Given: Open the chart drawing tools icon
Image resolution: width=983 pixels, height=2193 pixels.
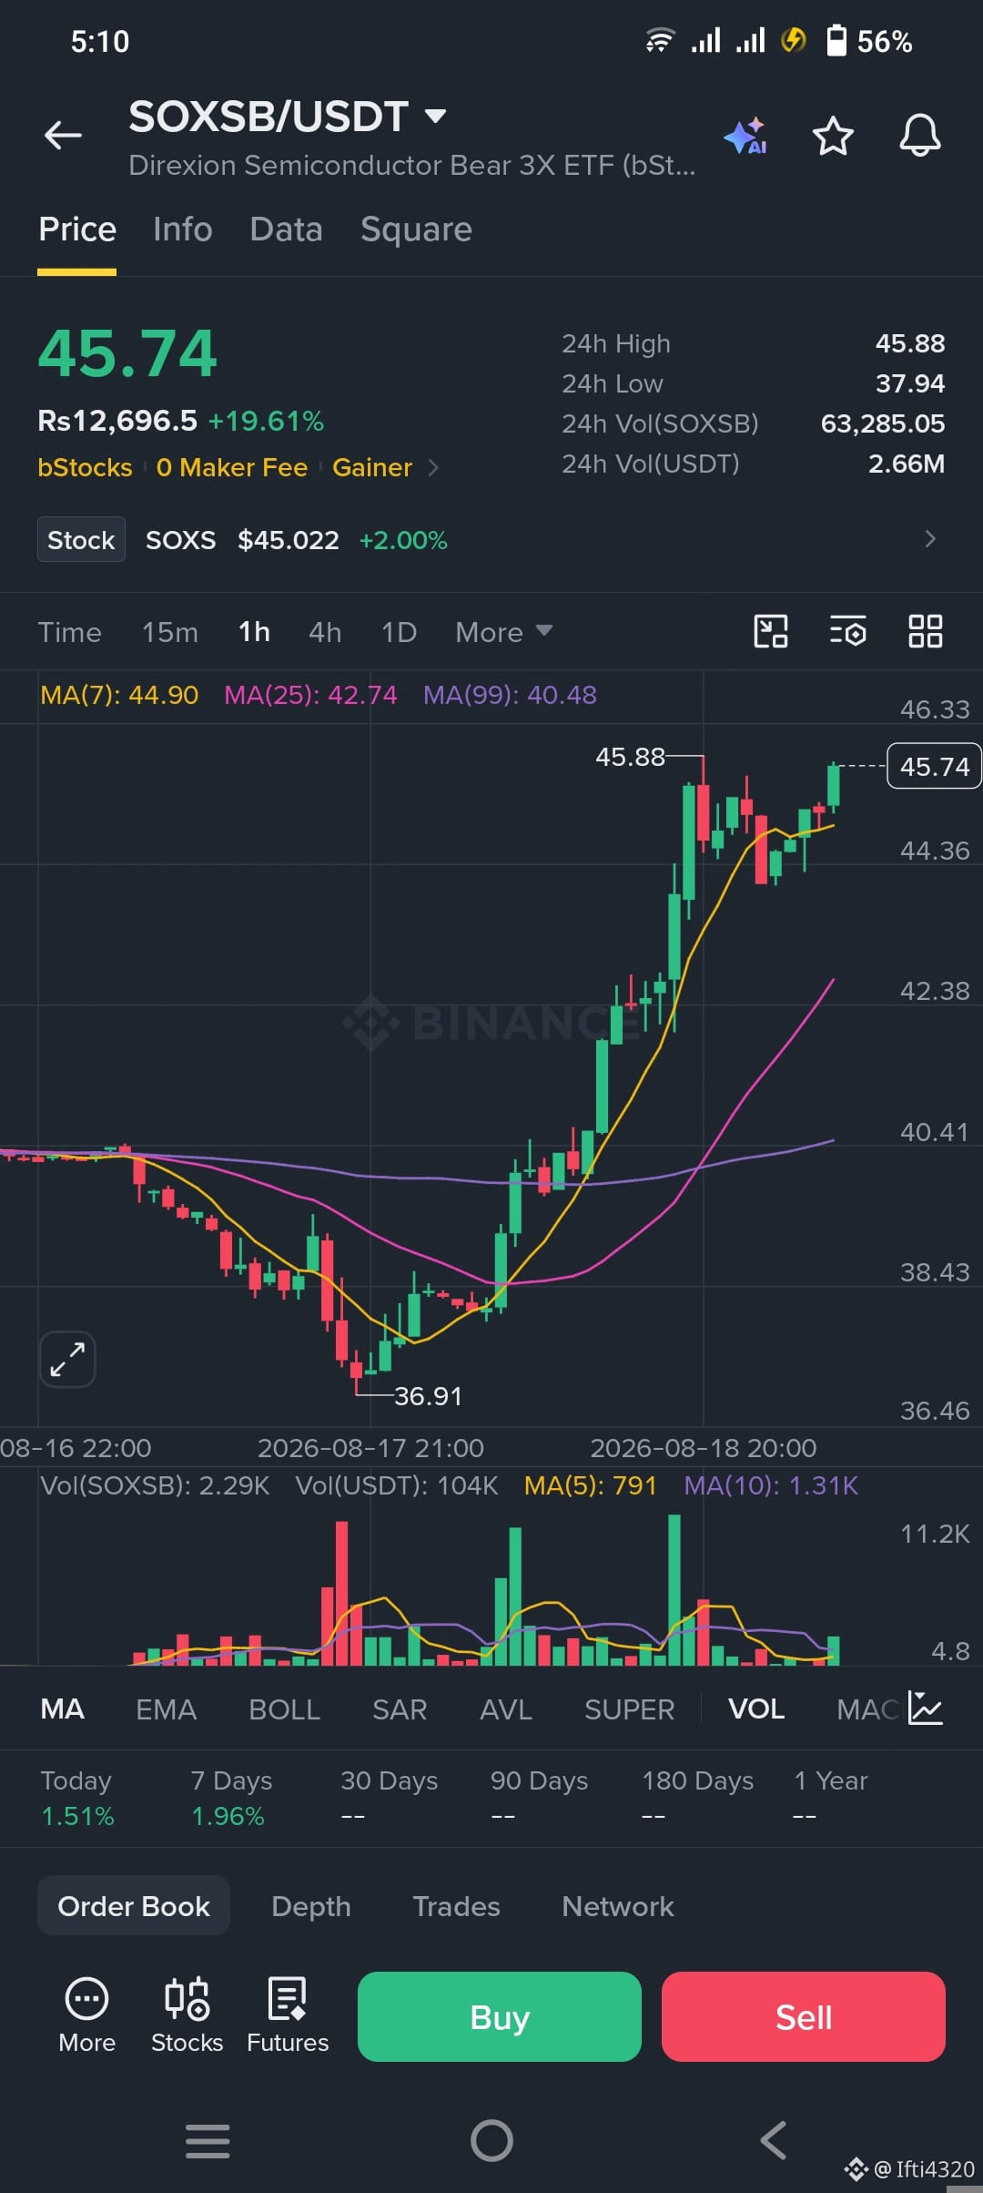Looking at the screenshot, I should point(771,631).
